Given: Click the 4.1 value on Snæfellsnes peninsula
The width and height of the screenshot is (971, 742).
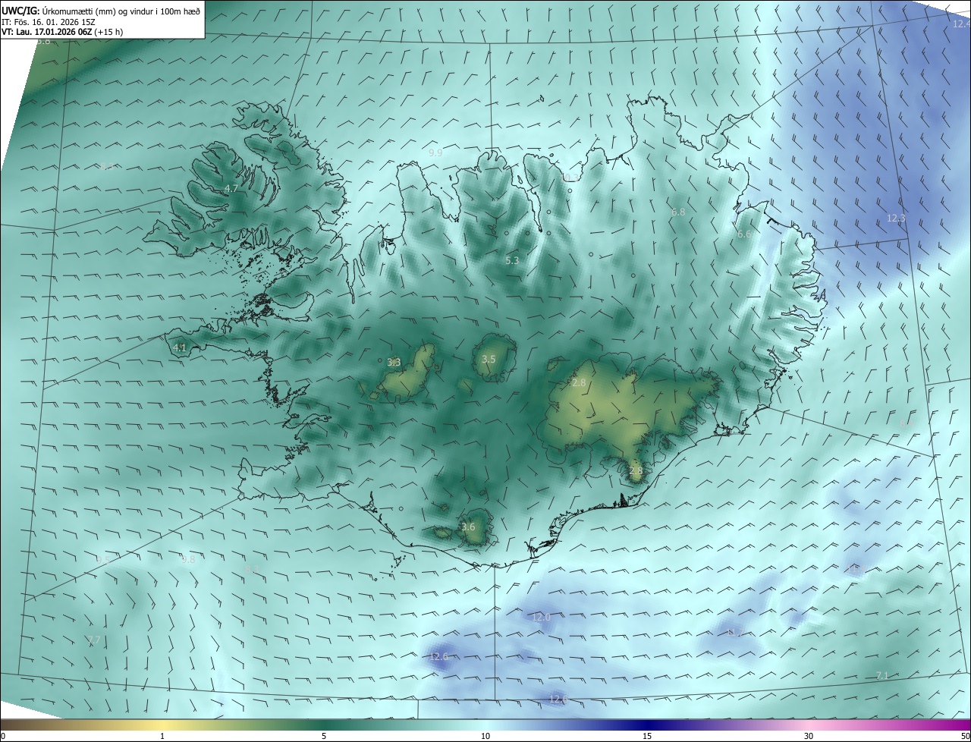Looking at the screenshot, I should [x=180, y=348].
